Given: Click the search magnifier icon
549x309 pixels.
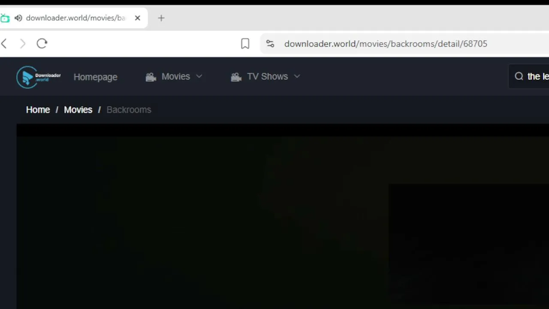Looking at the screenshot, I should click(x=519, y=76).
